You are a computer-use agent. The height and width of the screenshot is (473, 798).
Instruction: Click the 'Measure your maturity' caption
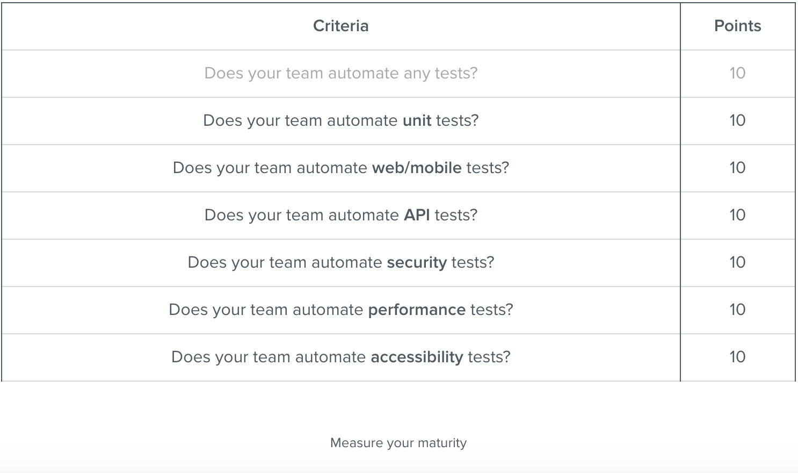click(x=398, y=443)
